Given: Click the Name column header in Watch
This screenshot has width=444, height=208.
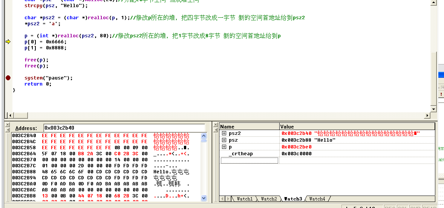Looking at the screenshot, I should (250, 127).
